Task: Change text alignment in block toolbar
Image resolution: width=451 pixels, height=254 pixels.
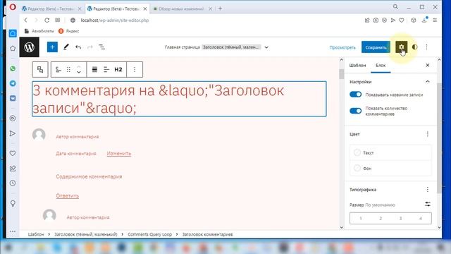Action: [106, 69]
